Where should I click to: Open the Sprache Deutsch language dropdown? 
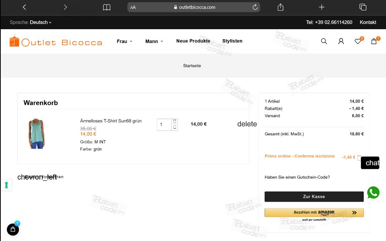click(31, 22)
